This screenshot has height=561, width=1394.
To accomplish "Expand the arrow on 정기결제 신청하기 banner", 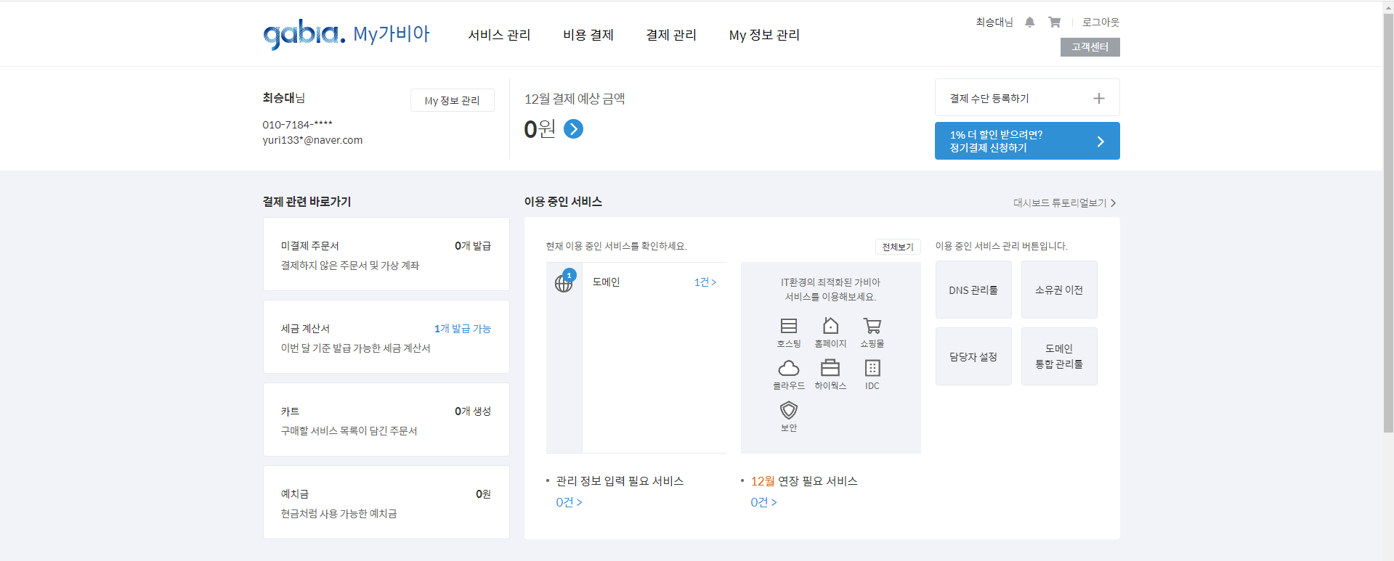I will pos(1101,142).
